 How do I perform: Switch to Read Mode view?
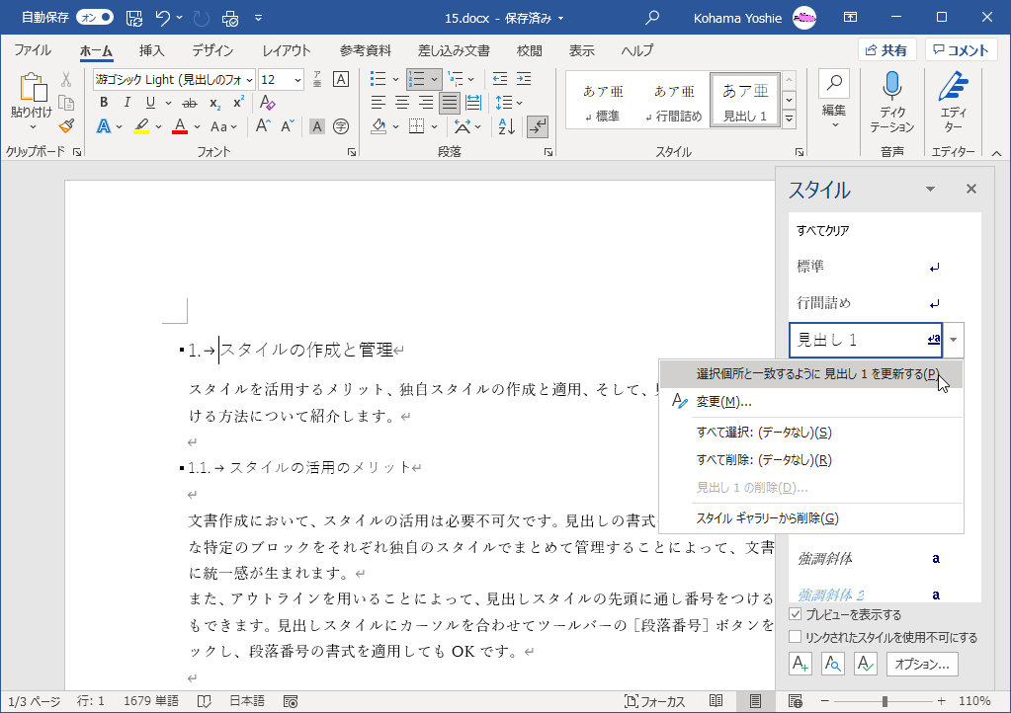[x=716, y=701]
